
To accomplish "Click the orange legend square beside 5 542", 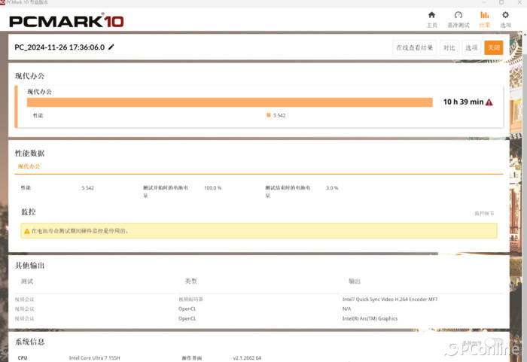I will (269, 115).
